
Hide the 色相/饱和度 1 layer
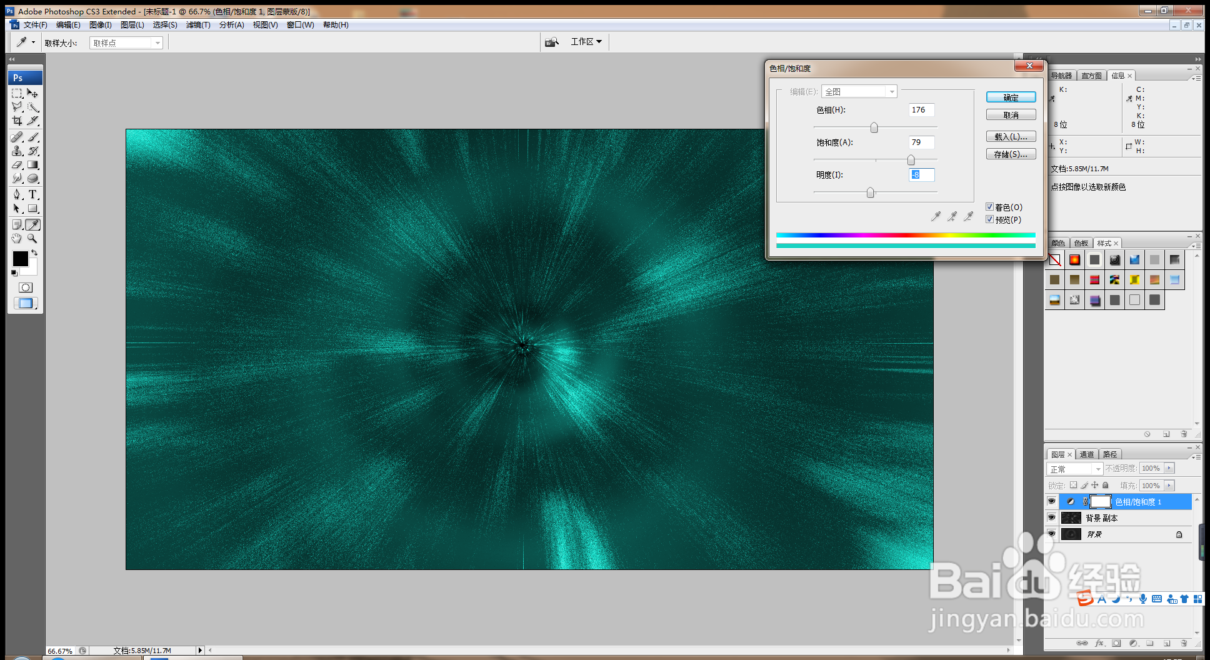click(x=1052, y=501)
